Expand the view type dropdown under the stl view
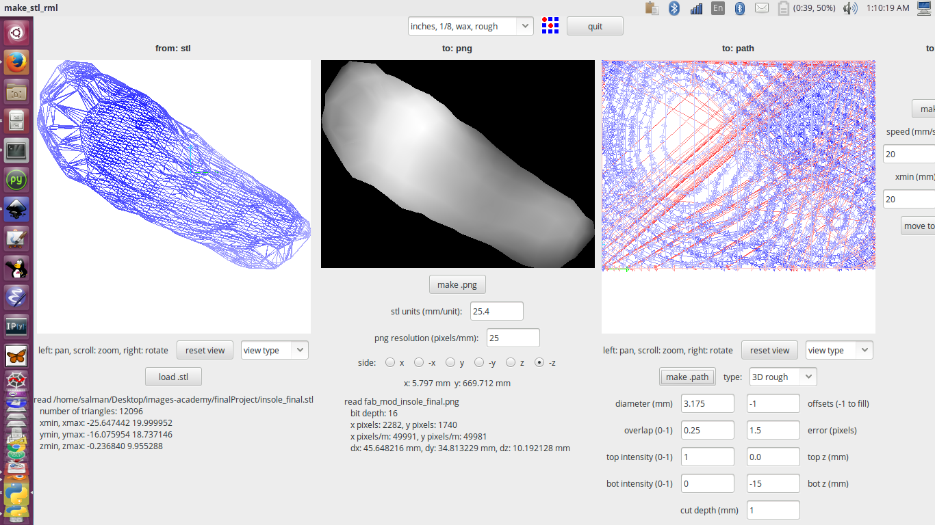The width and height of the screenshot is (935, 525). point(274,349)
